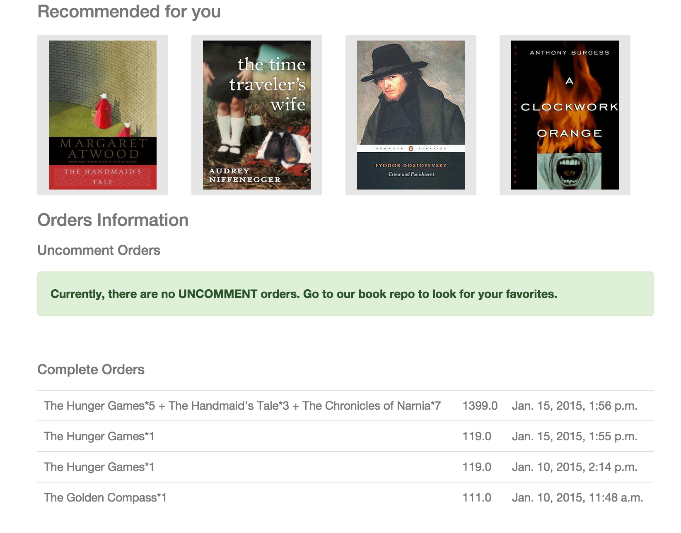Click the 'Complete Orders' subheading

(x=91, y=370)
